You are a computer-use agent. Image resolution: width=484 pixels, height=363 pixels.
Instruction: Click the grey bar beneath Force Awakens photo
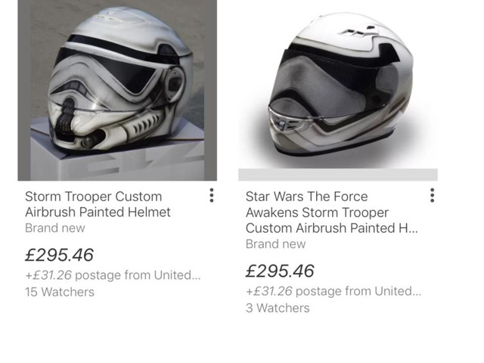pos(338,175)
